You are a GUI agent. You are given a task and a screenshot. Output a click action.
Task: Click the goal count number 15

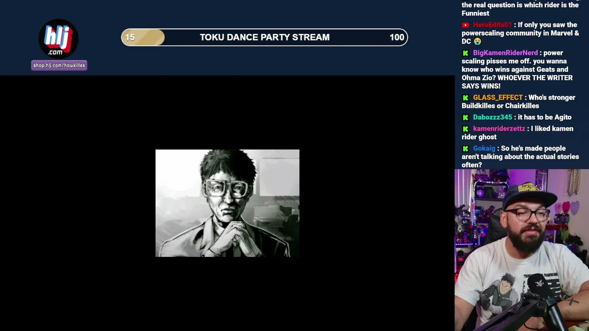[x=130, y=37]
